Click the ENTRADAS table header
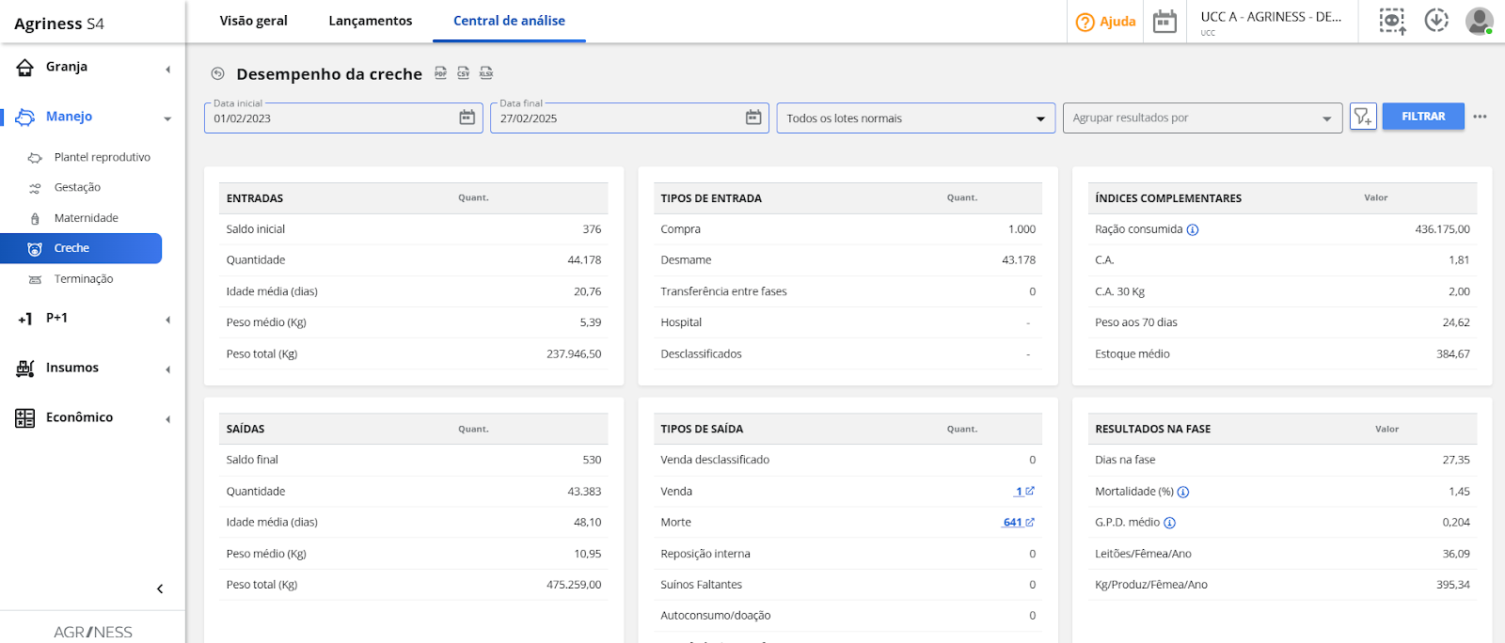 [x=413, y=198]
